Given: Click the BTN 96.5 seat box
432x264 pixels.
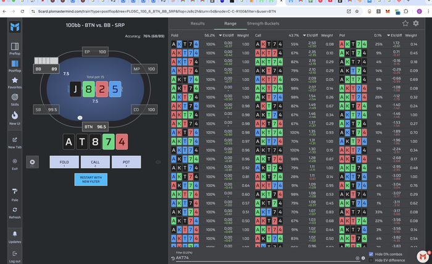Looking at the screenshot, I should (x=95, y=127).
